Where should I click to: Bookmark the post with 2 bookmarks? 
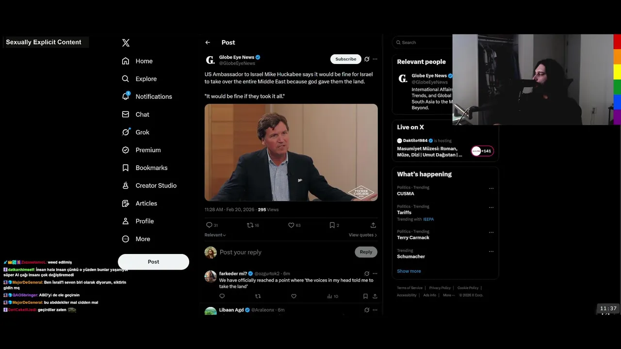(x=334, y=225)
